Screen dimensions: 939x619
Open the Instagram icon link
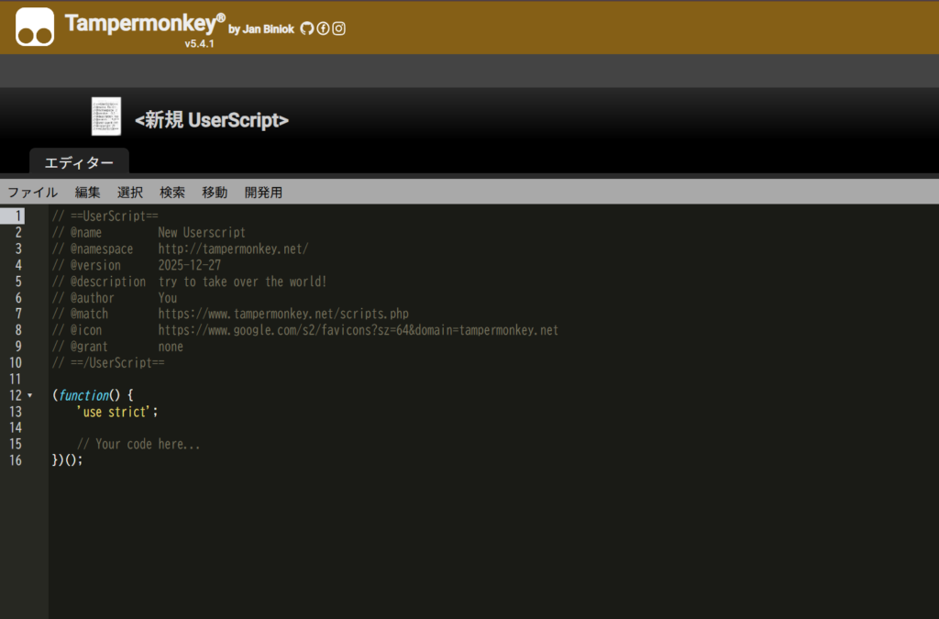pos(338,28)
